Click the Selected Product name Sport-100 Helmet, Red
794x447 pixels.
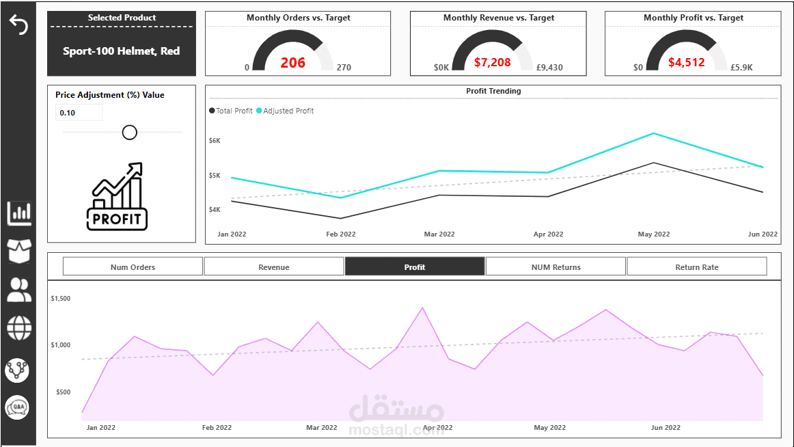122,51
